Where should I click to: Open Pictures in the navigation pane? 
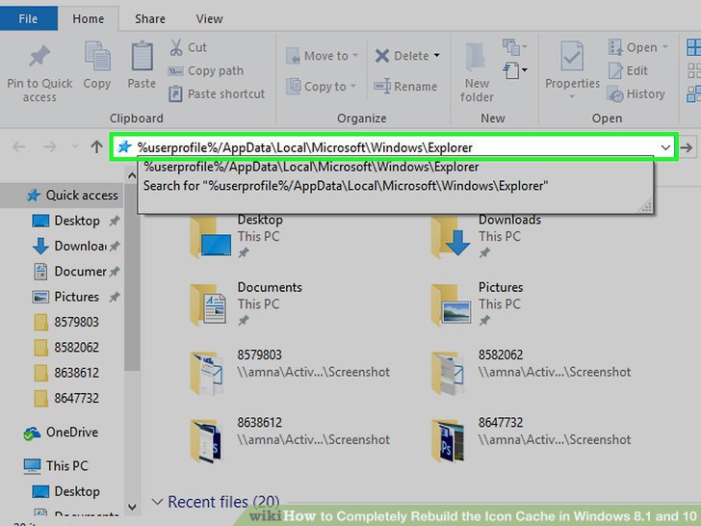click(65, 297)
